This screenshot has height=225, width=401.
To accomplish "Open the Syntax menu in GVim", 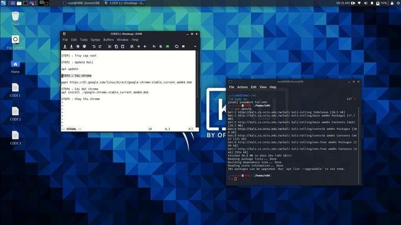I will 95,40.
